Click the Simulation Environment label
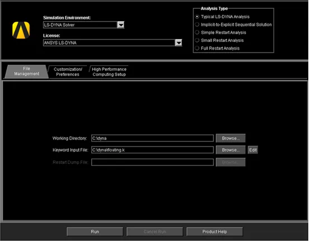Viewport: 310px width, 241px height. point(67,18)
